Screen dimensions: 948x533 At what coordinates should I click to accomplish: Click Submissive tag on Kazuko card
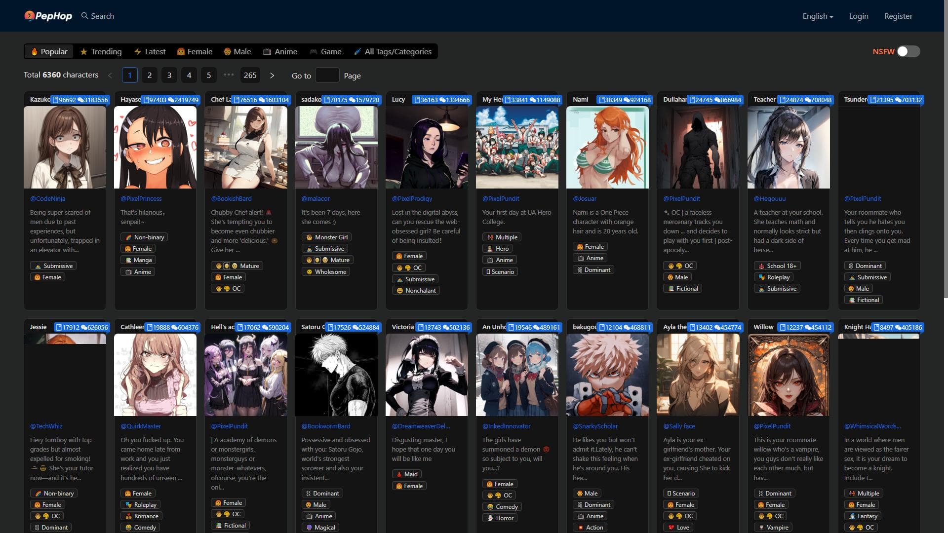[x=53, y=266]
